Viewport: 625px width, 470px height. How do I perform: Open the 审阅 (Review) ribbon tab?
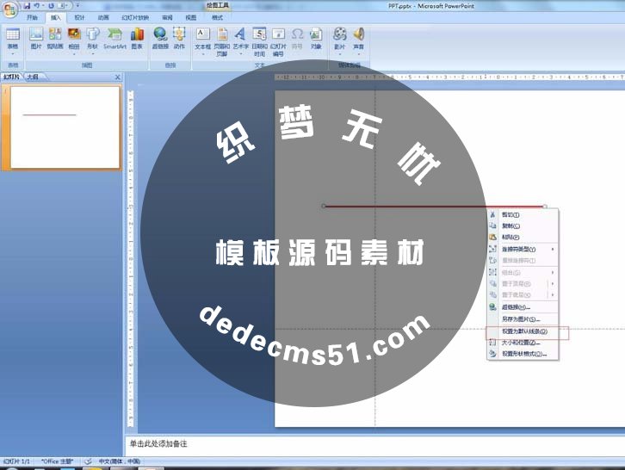click(167, 17)
